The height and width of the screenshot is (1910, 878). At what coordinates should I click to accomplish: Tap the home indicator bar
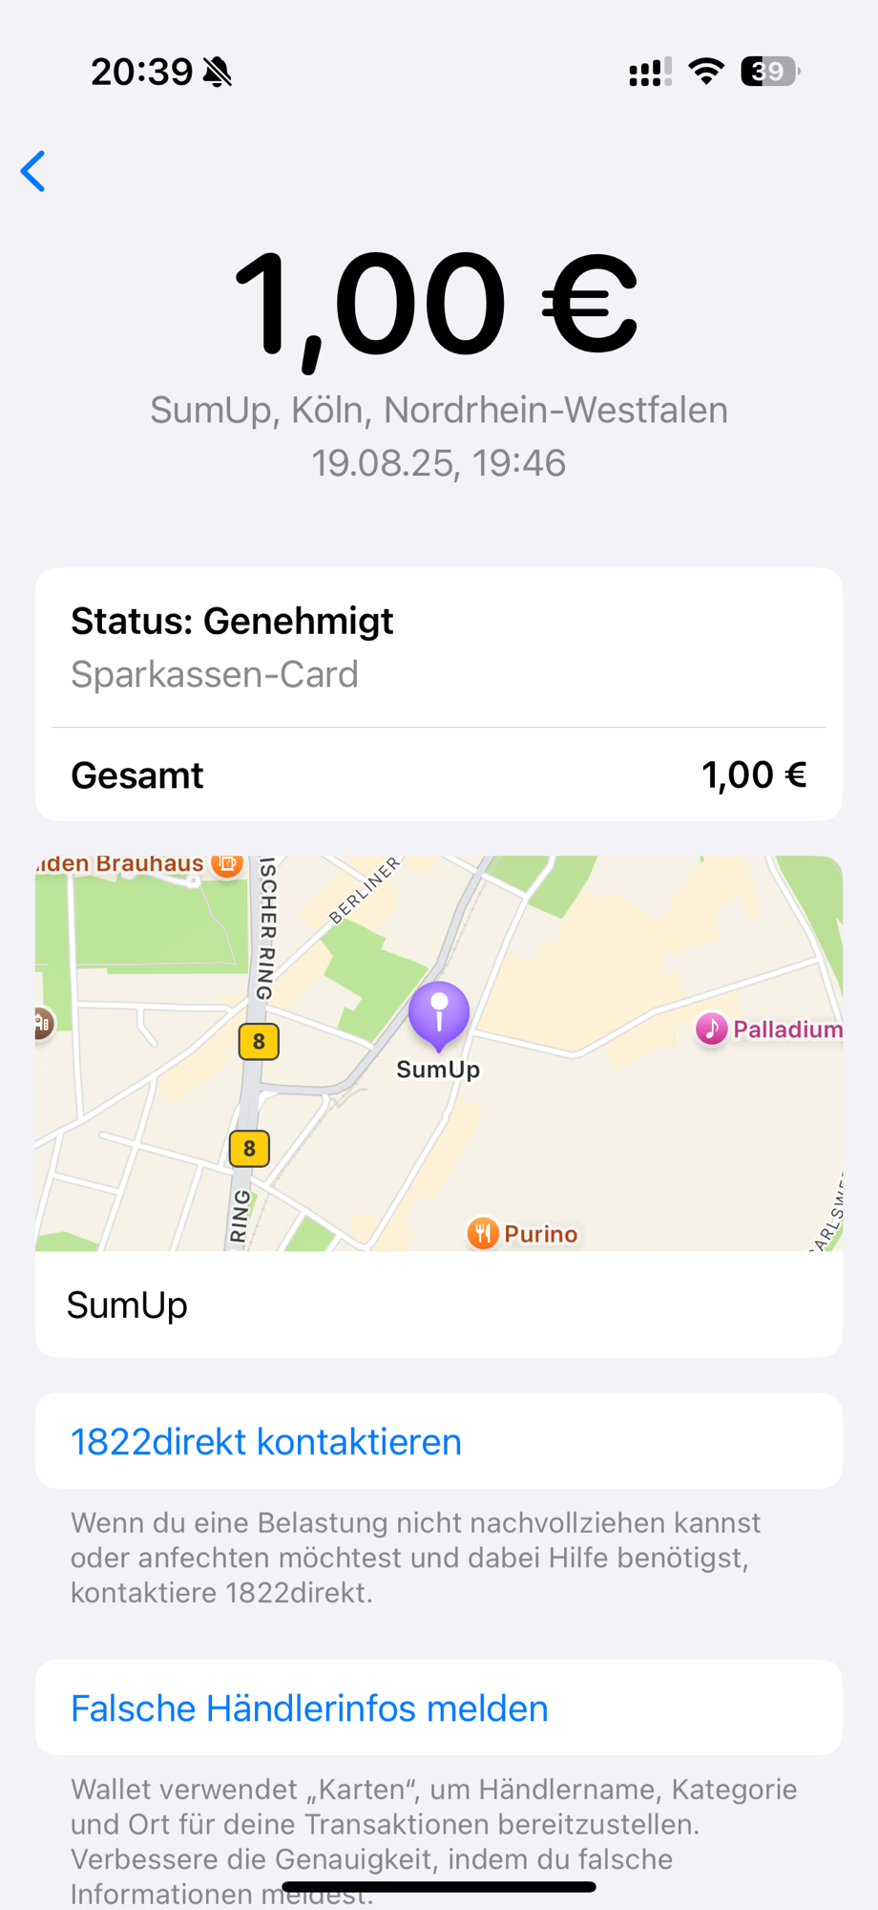click(x=439, y=1887)
